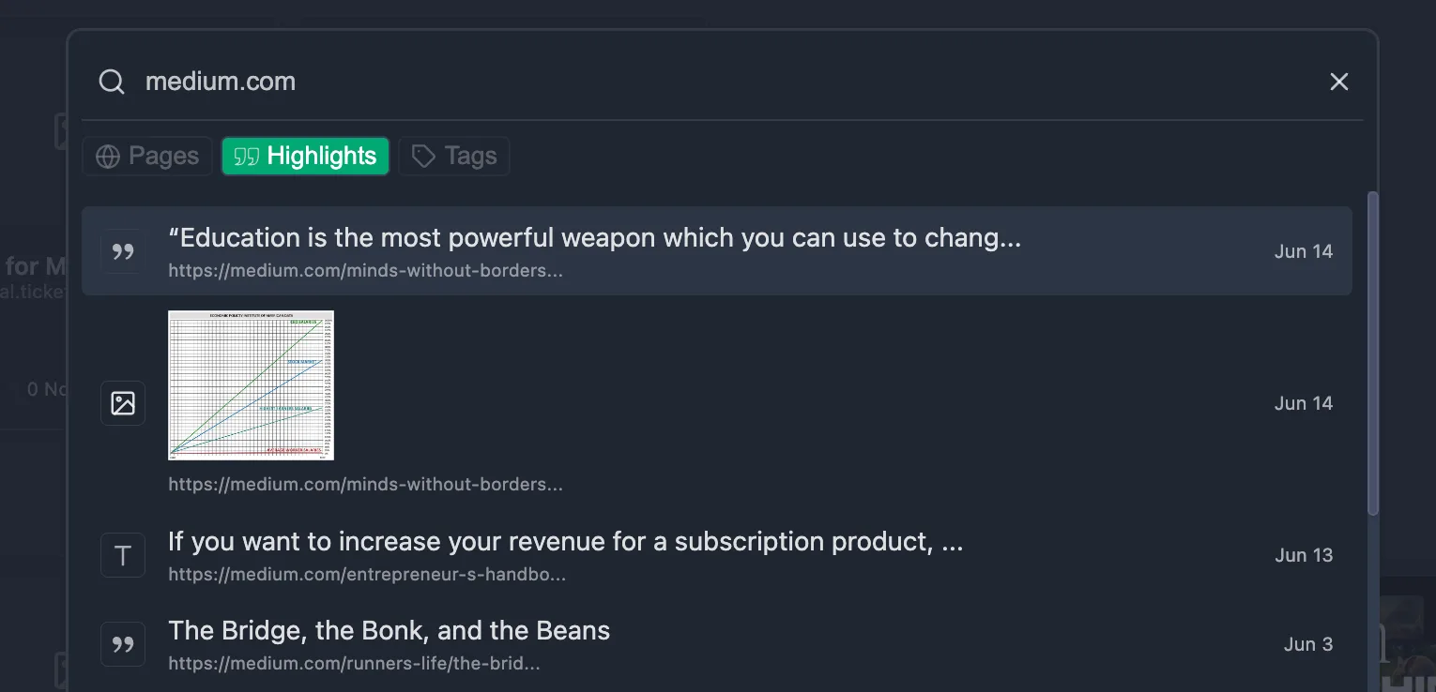Screen dimensions: 1436x692
Task: Open the Tags filter tab
Action: pos(454,156)
